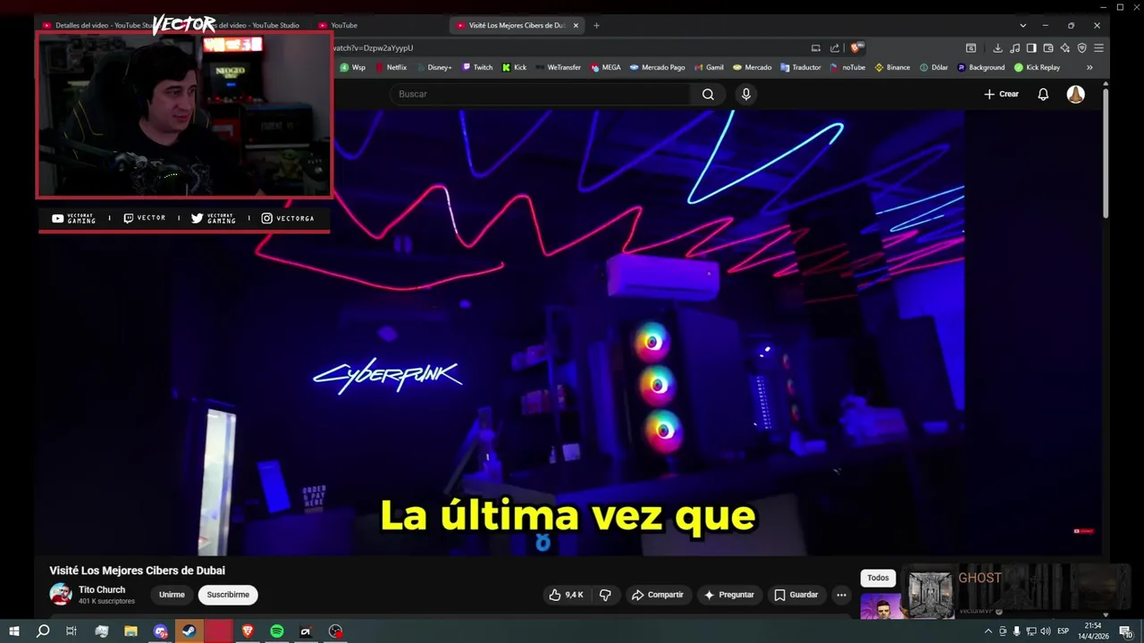
Task: Open Tito Church channel avatar
Action: [60, 595]
